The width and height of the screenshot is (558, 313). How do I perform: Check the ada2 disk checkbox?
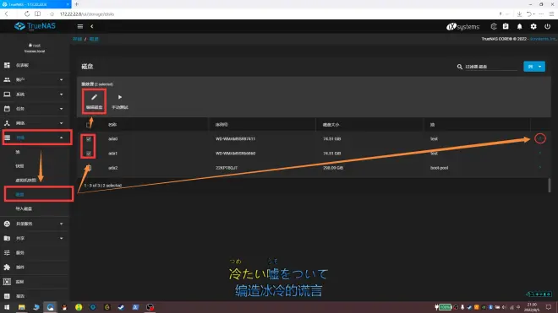[x=89, y=168]
